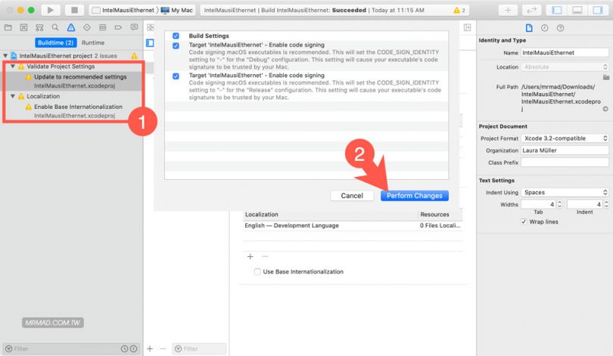Image resolution: width=613 pixels, height=356 pixels.
Task: Select the My Mac destination
Action: pyautogui.click(x=177, y=10)
